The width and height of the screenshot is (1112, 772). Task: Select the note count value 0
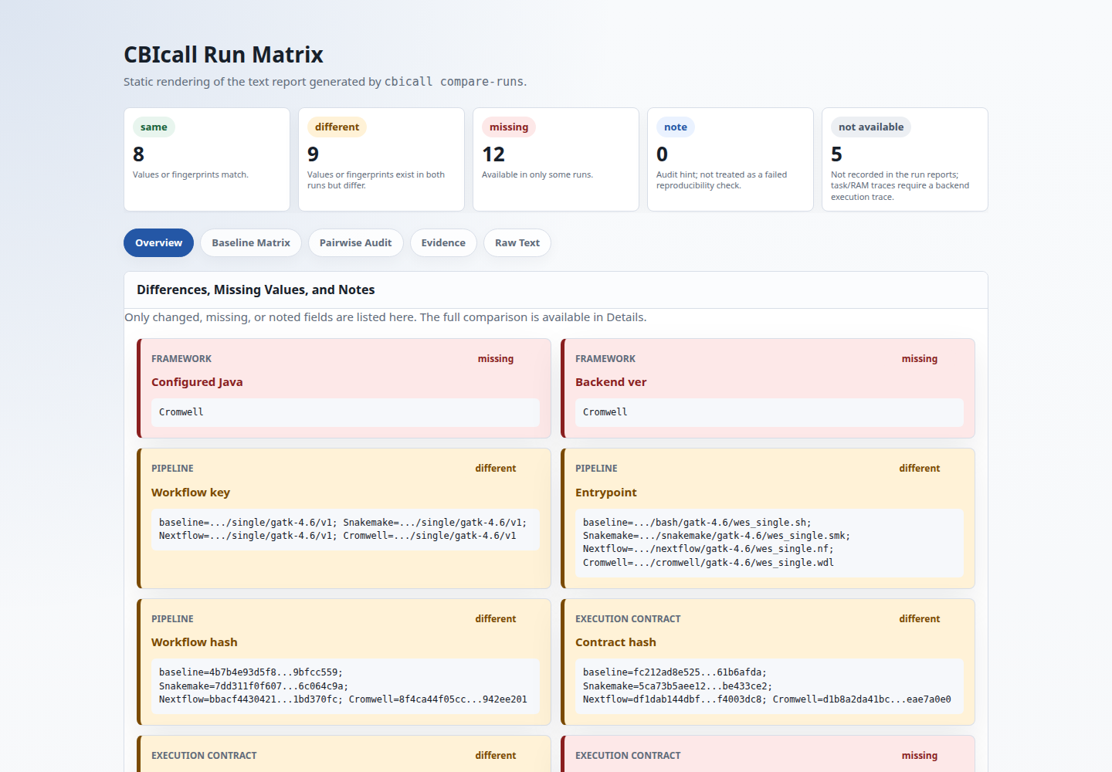(x=663, y=154)
